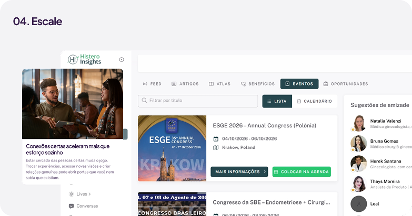
Task: Click the '04. Escale' heading
Action: point(37,21)
